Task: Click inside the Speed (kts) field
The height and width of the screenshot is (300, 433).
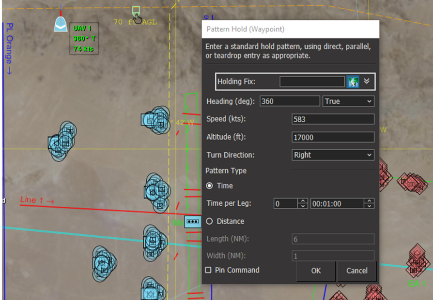Action: [x=333, y=119]
